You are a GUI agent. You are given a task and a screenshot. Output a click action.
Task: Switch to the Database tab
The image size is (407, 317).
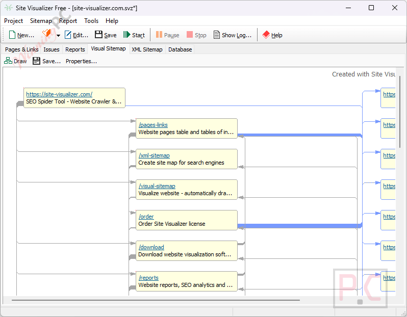[x=180, y=49]
